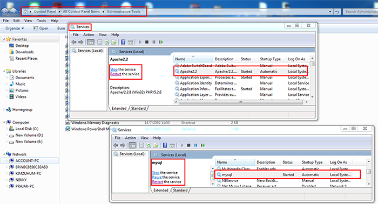378x204 pixels.
Task: Open Tools menu in Explorer window
Action: (x=41, y=20)
